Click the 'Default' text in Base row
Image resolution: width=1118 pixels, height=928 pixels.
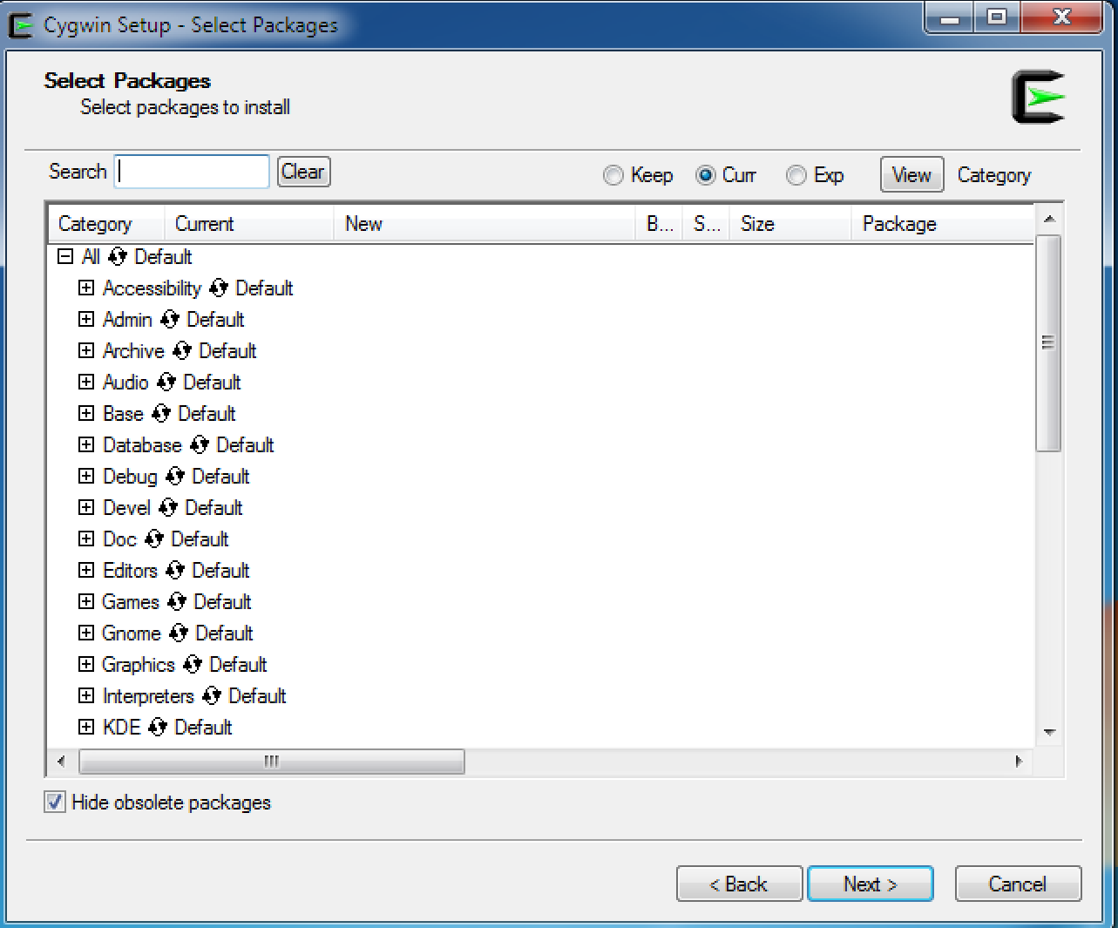click(207, 414)
